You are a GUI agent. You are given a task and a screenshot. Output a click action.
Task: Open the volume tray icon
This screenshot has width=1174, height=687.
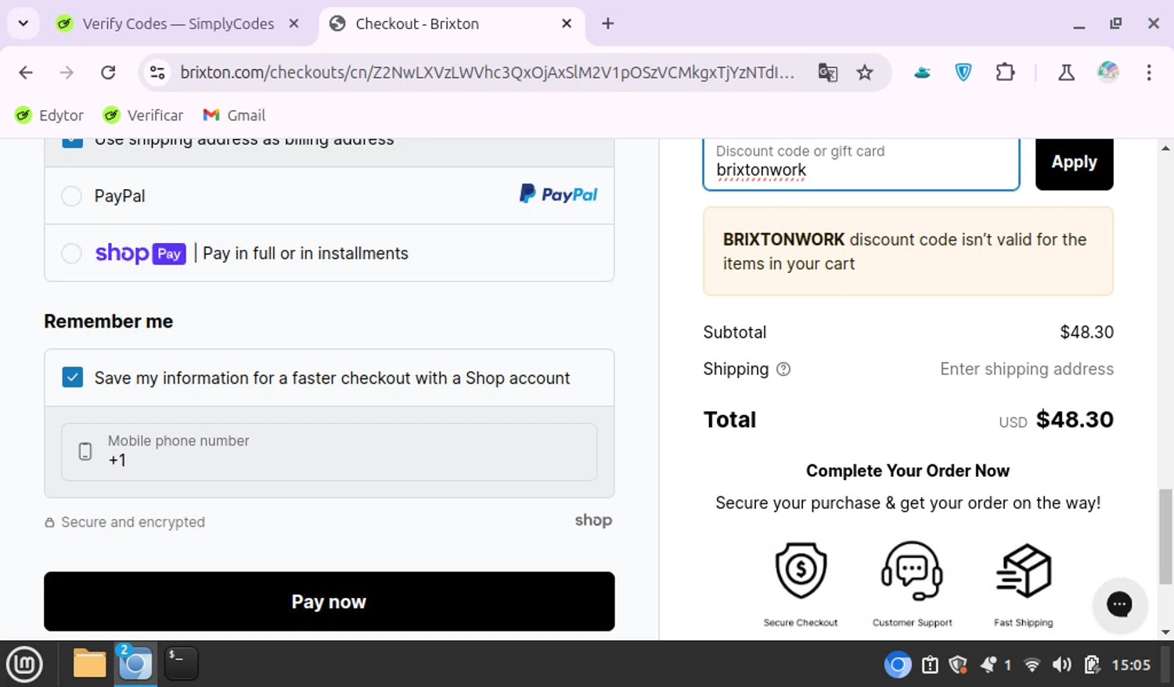[1062, 665]
